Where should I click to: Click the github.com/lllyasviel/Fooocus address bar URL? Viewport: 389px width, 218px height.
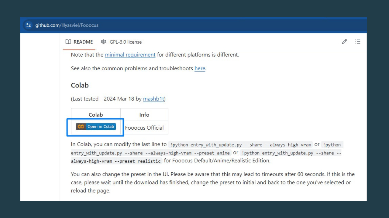67,25
